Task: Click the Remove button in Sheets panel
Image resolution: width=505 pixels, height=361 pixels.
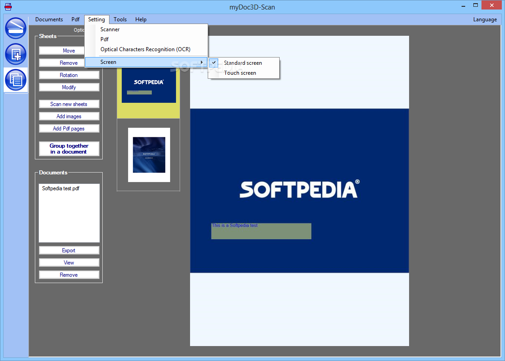Action: 62,63
